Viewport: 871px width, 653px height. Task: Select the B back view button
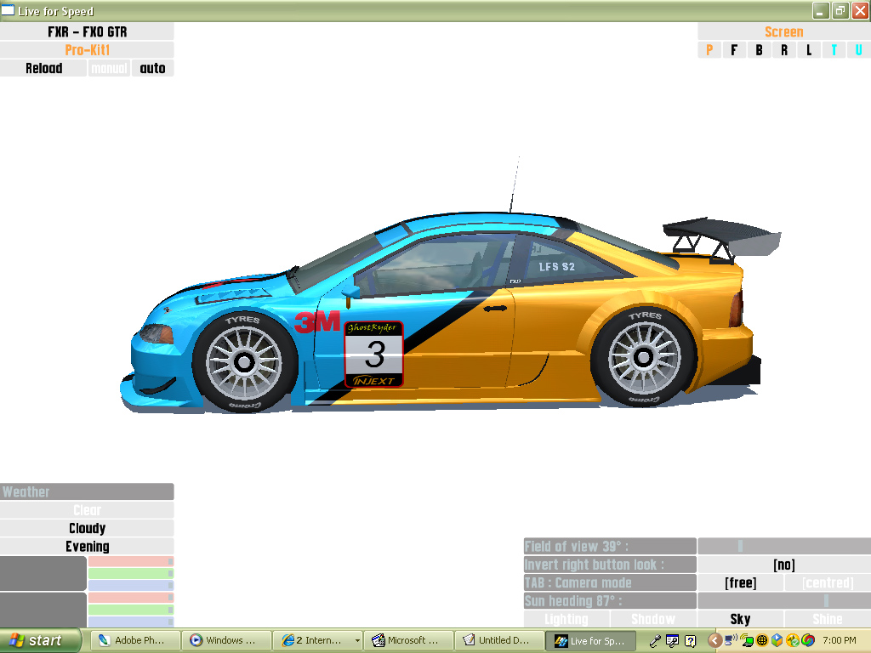point(760,50)
